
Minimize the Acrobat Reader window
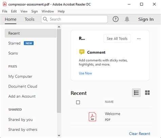129,4
